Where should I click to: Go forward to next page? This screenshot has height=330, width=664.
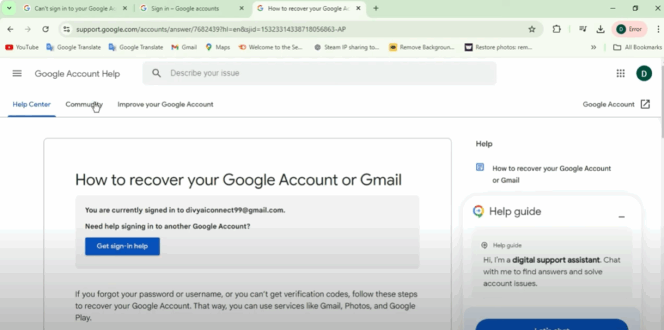coord(28,29)
